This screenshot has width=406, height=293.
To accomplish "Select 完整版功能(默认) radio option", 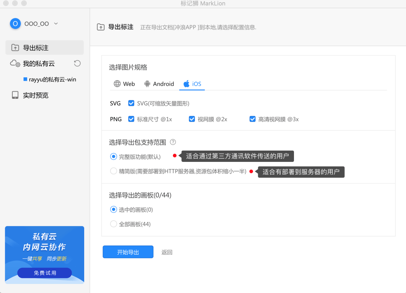I will click(x=114, y=157).
